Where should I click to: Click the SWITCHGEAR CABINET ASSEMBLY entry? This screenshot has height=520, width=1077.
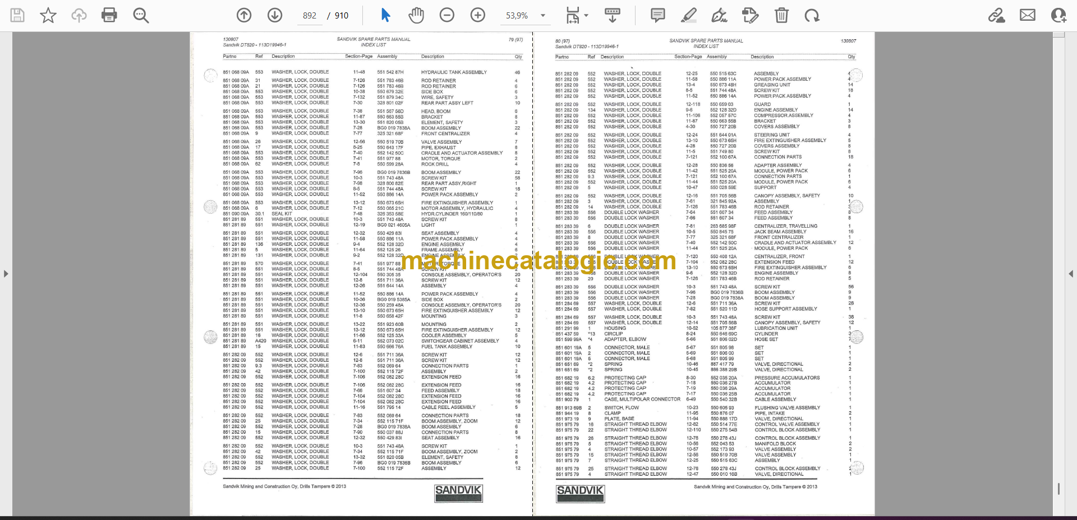pyautogui.click(x=460, y=341)
